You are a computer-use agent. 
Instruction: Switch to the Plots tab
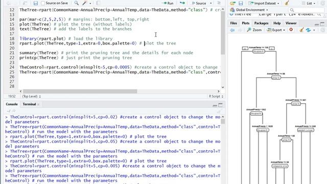[x=245, y=23]
